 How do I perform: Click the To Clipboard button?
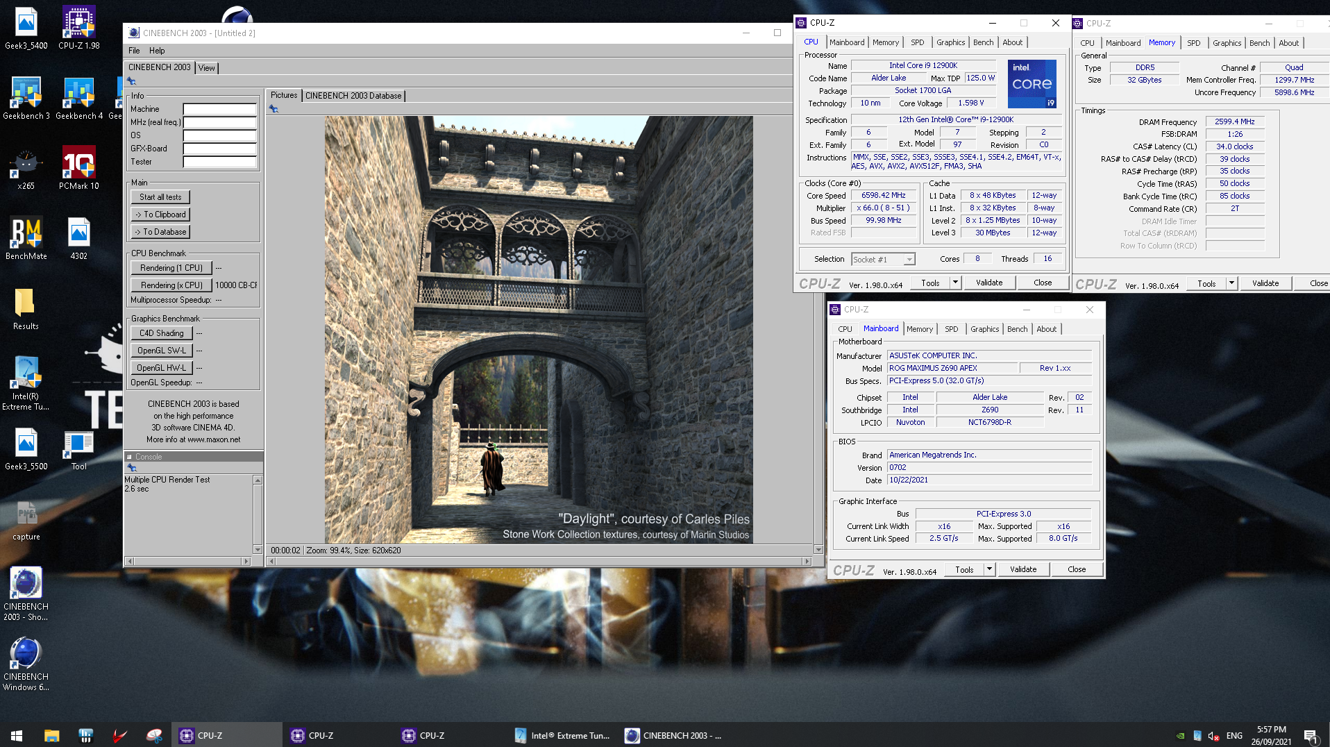pyautogui.click(x=160, y=215)
